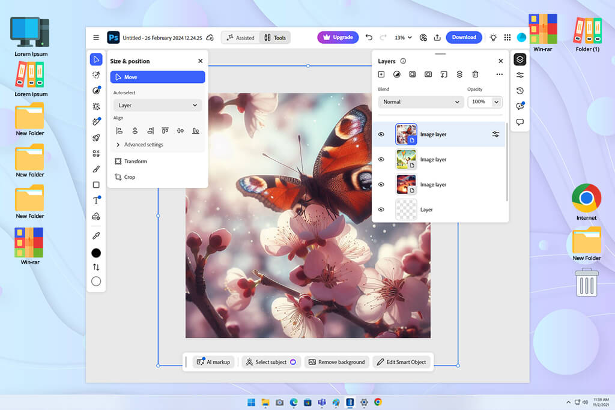Open the Opacity 100% dropdown arrow
615x410 pixels.
pos(496,102)
